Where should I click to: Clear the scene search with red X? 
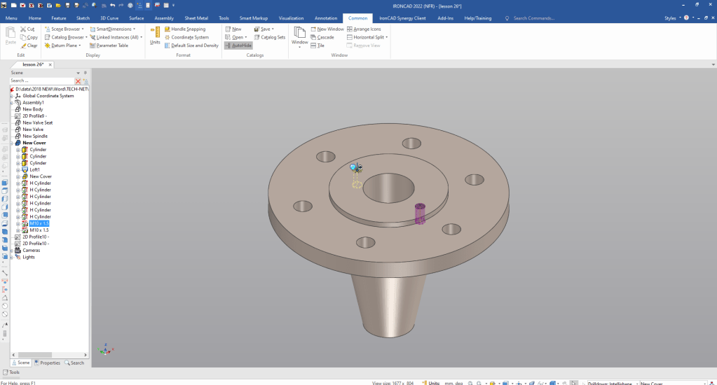[x=78, y=81]
